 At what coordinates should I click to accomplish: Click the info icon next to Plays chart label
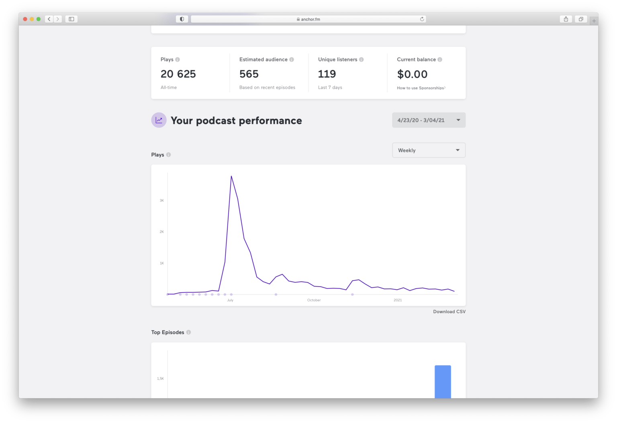click(169, 155)
